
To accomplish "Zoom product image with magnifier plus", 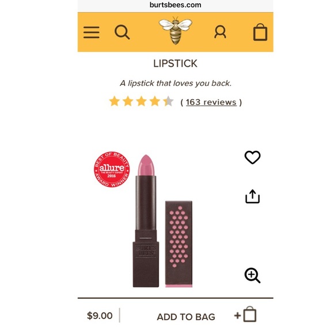I will pos(252,275).
